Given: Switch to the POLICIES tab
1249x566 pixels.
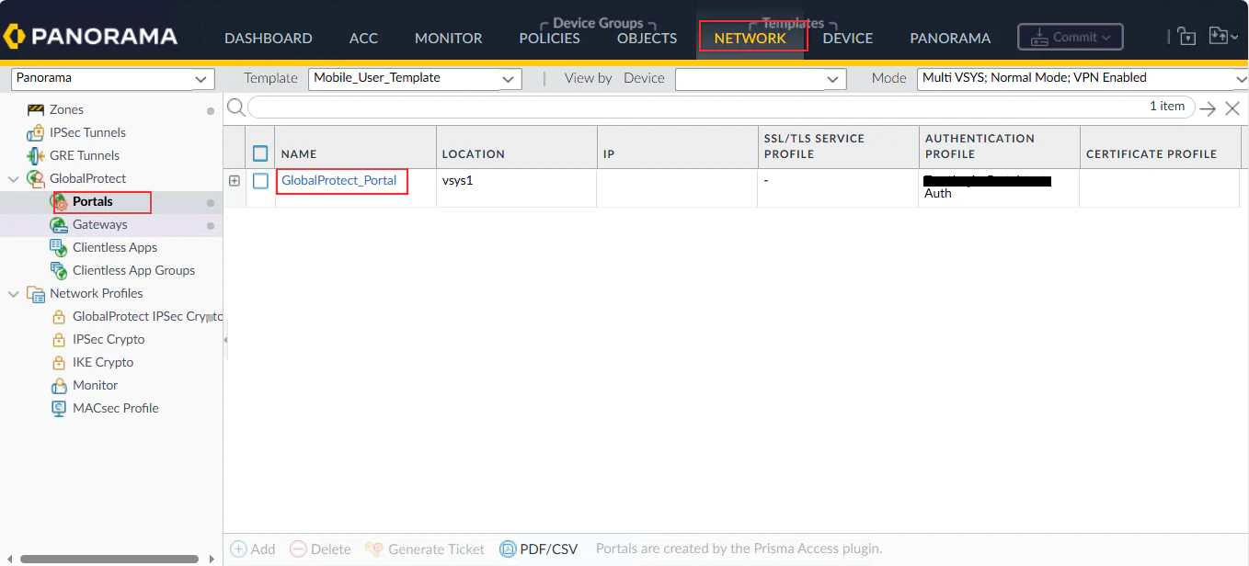Looking at the screenshot, I should pyautogui.click(x=549, y=39).
